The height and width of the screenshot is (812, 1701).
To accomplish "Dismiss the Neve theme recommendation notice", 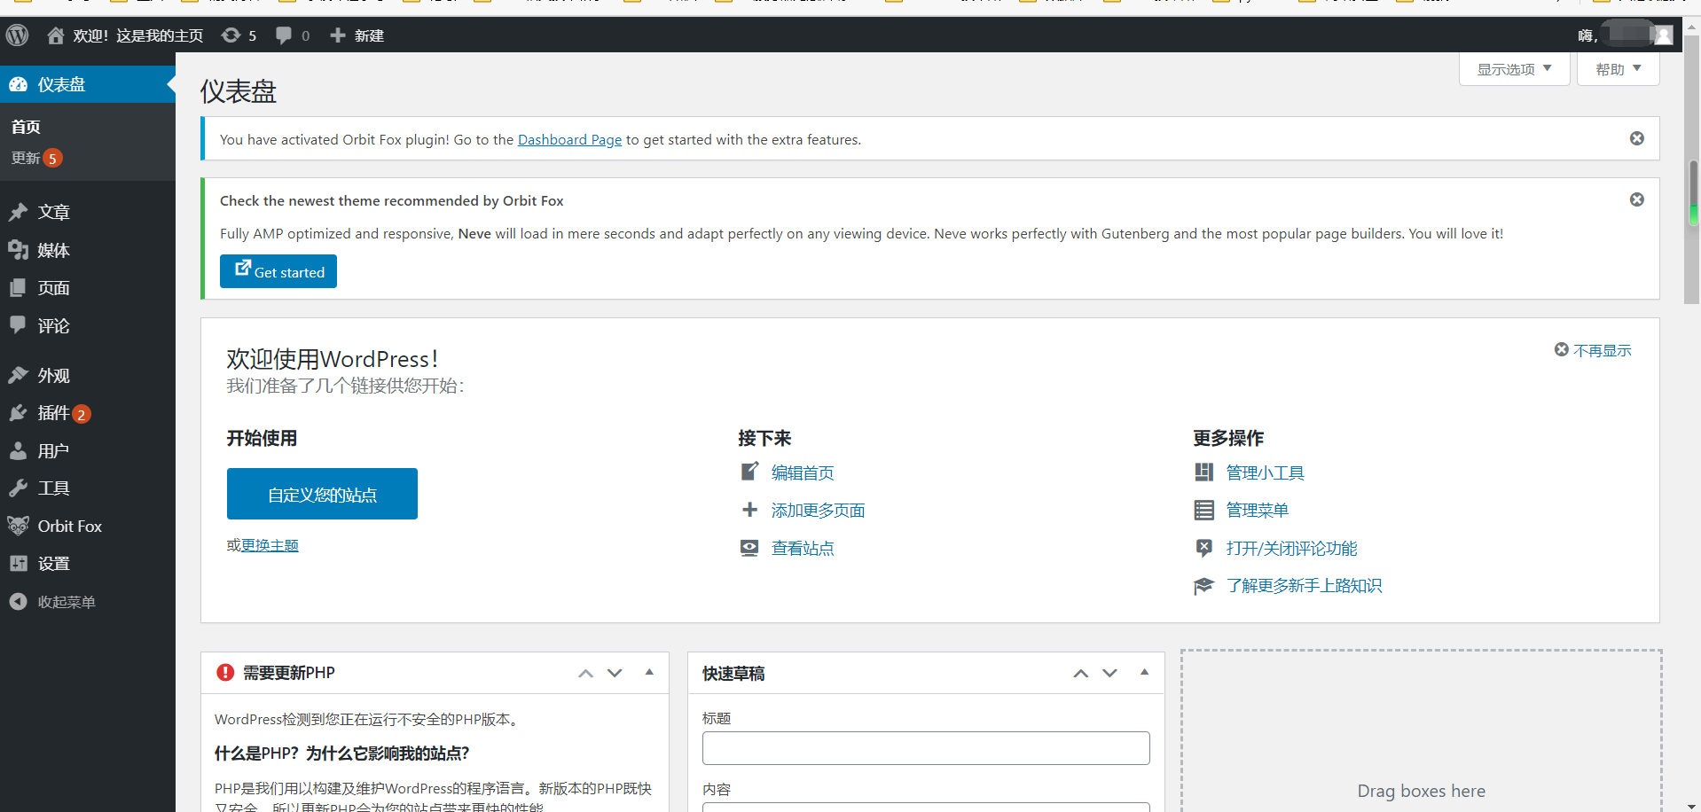I will pyautogui.click(x=1637, y=199).
